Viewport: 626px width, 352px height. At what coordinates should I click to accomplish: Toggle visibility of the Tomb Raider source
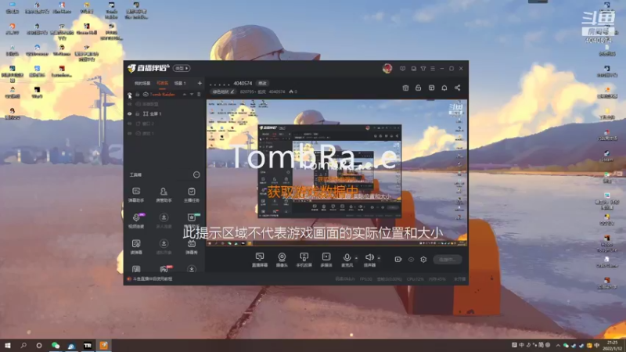pos(129,95)
